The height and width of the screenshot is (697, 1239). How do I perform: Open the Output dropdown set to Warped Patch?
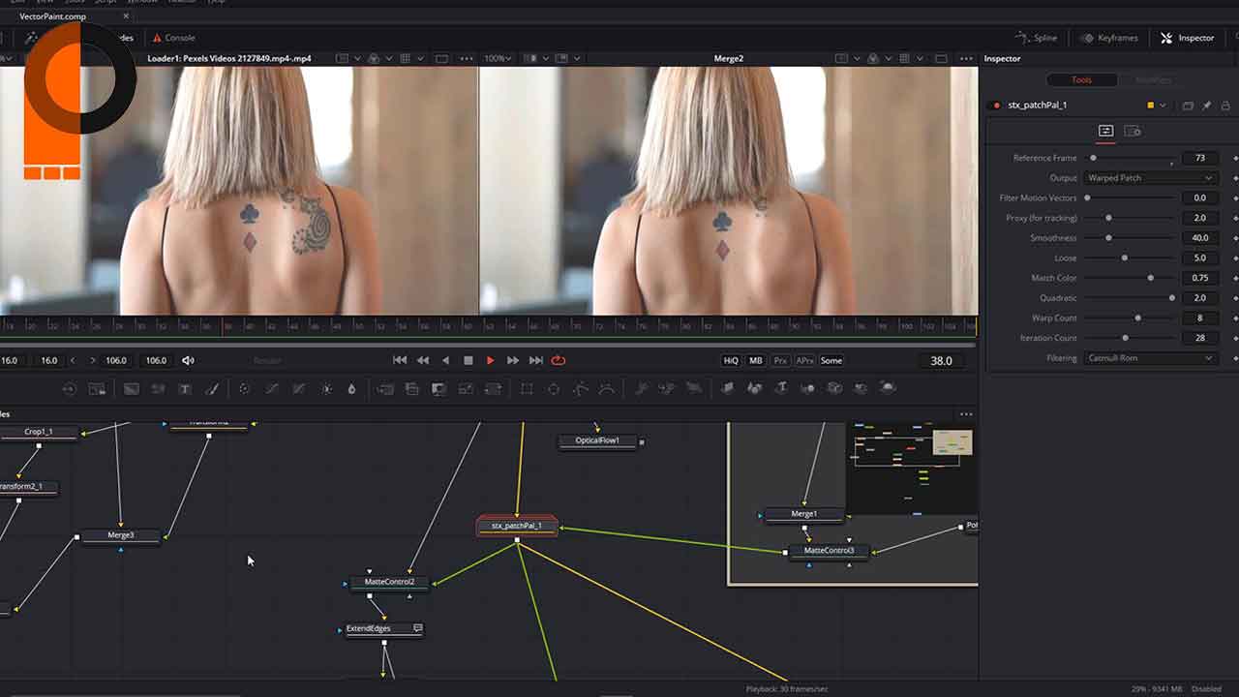(x=1149, y=178)
